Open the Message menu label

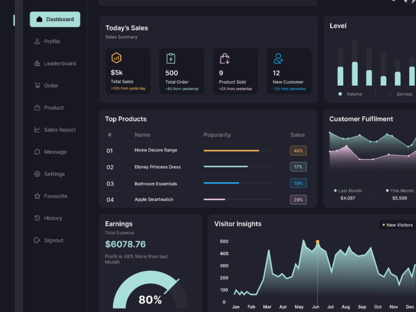pyautogui.click(x=55, y=152)
